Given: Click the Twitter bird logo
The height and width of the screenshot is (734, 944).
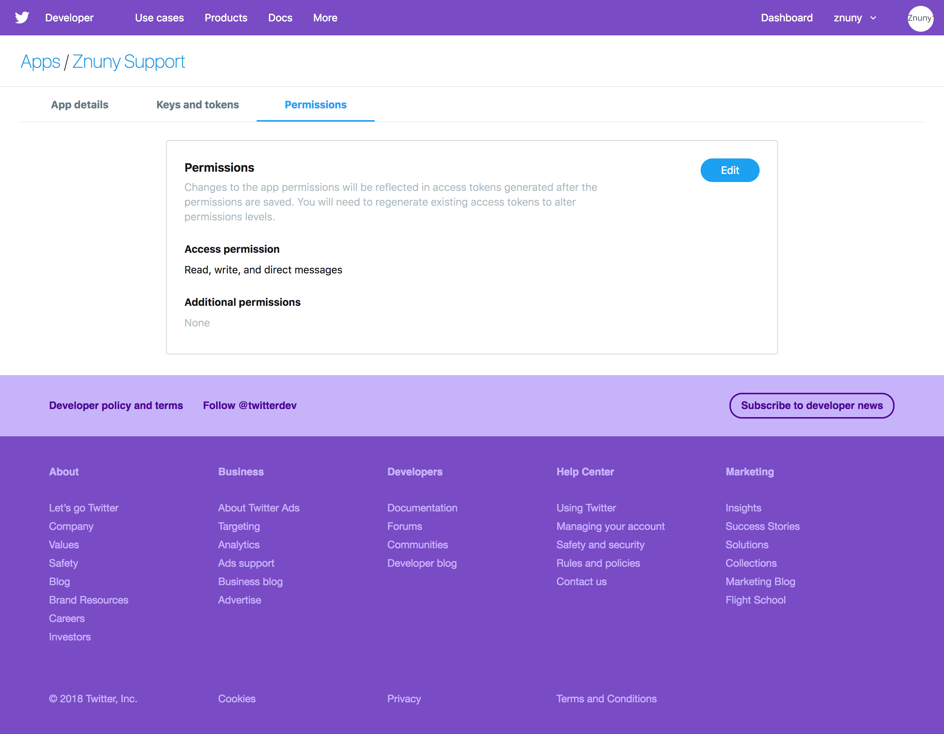Looking at the screenshot, I should pos(22,18).
